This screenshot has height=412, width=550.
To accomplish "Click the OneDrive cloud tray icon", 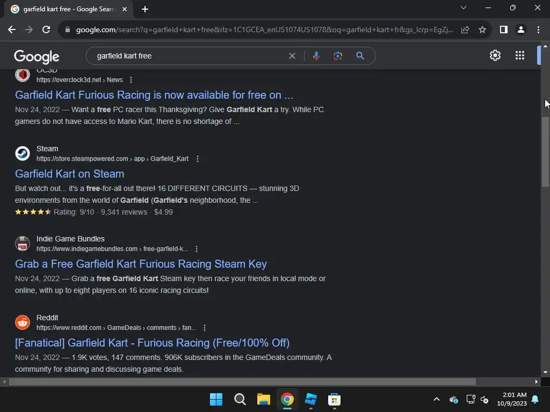I will 453,399.
